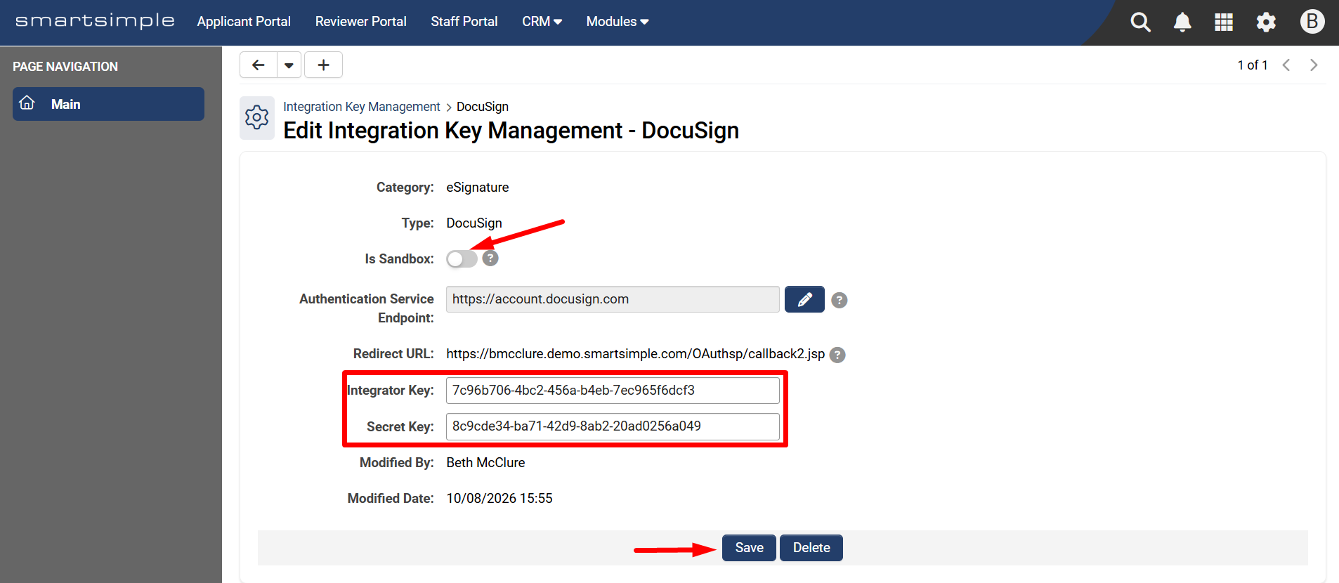1339x583 pixels.
Task: Click the Authentication Service Endpoint field
Action: click(x=613, y=299)
